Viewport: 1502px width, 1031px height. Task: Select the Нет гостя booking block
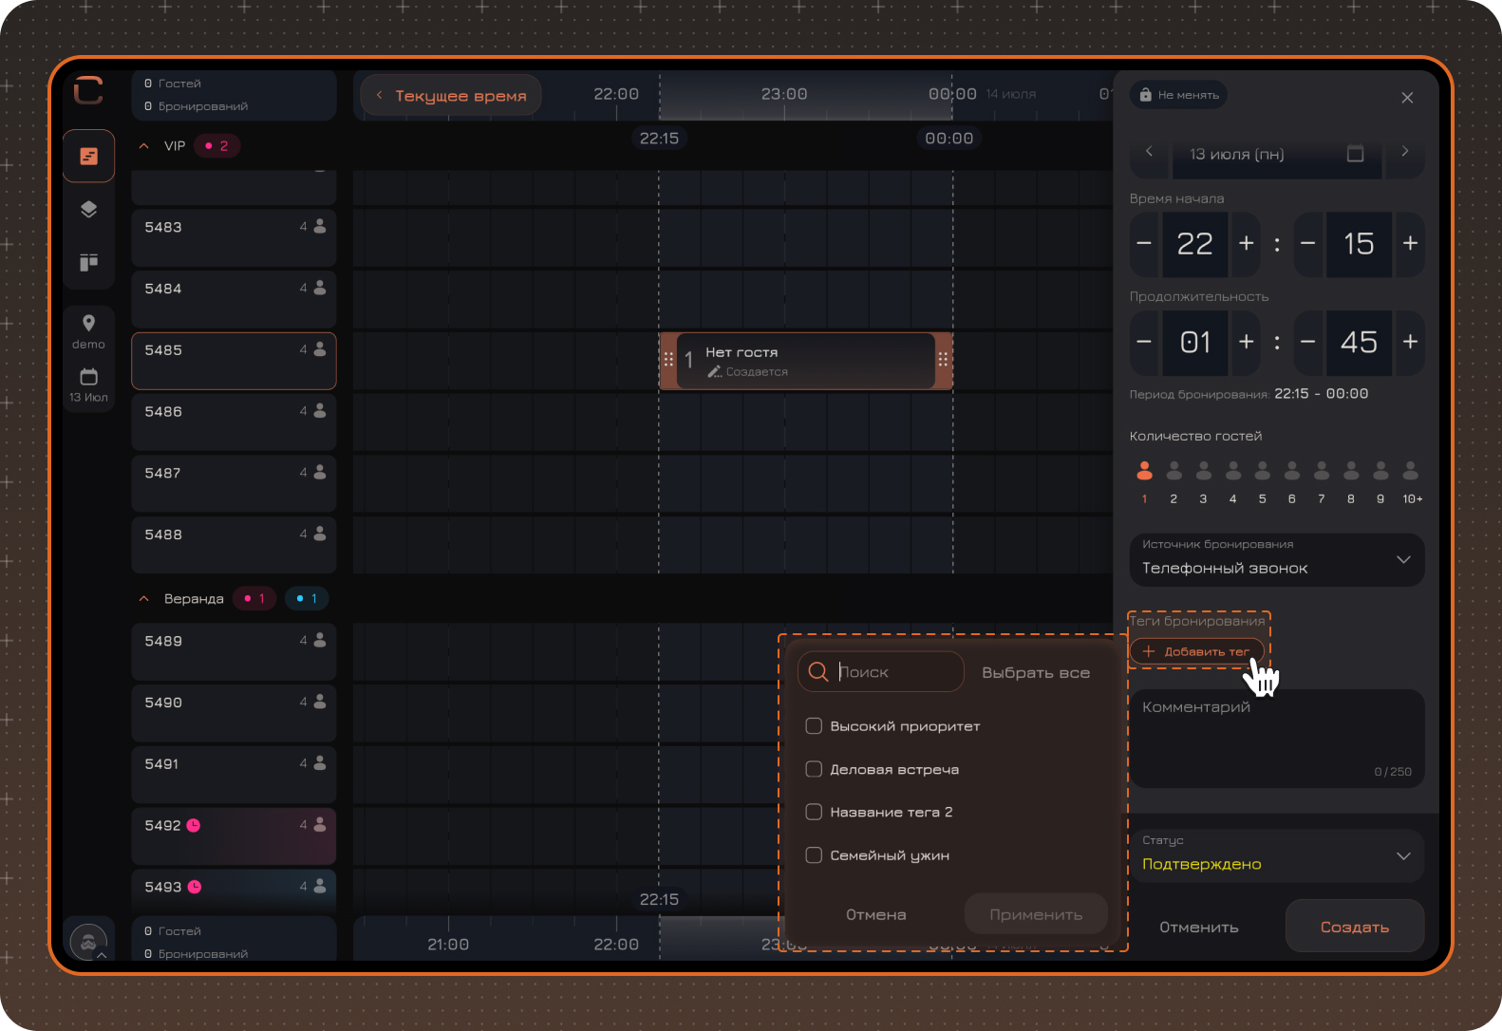(806, 361)
